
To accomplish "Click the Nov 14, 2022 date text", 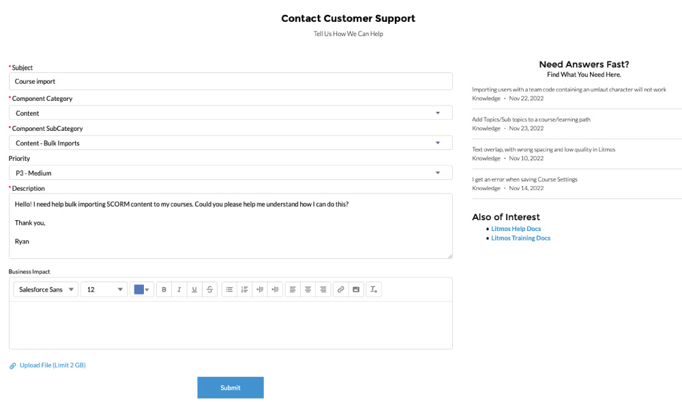I will click(527, 189).
